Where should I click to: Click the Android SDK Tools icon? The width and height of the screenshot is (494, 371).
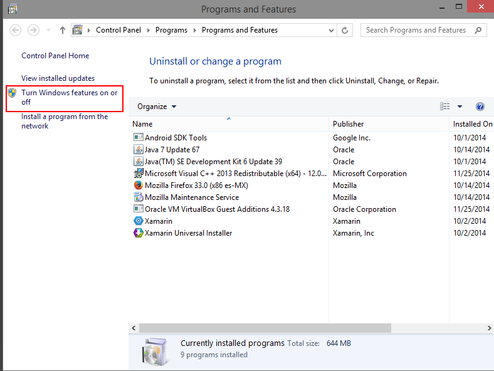138,137
